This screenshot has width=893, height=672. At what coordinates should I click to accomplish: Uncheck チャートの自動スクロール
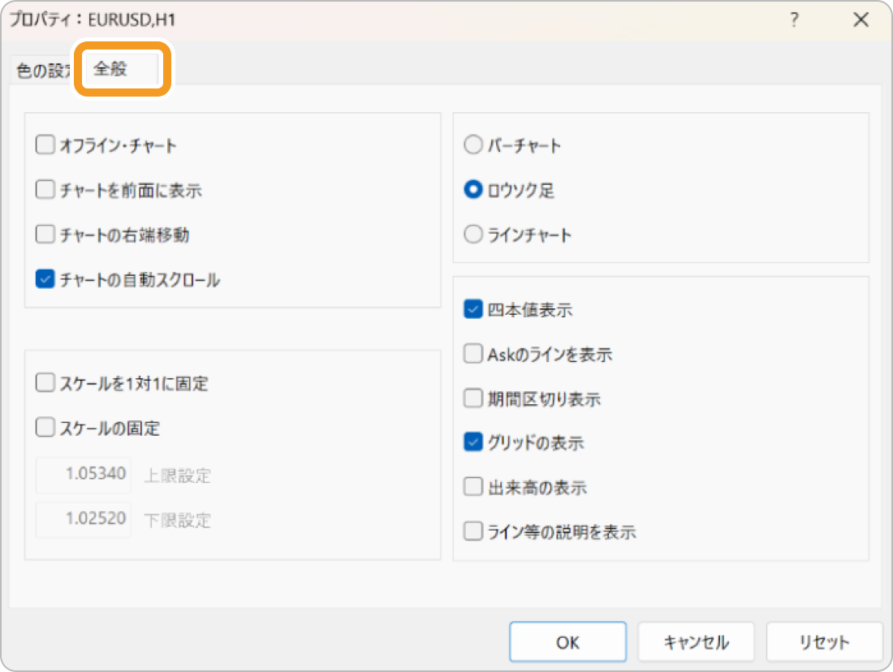(45, 279)
